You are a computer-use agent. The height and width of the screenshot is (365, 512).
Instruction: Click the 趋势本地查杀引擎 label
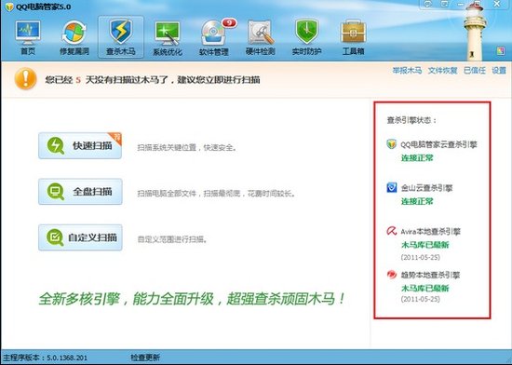(430, 275)
